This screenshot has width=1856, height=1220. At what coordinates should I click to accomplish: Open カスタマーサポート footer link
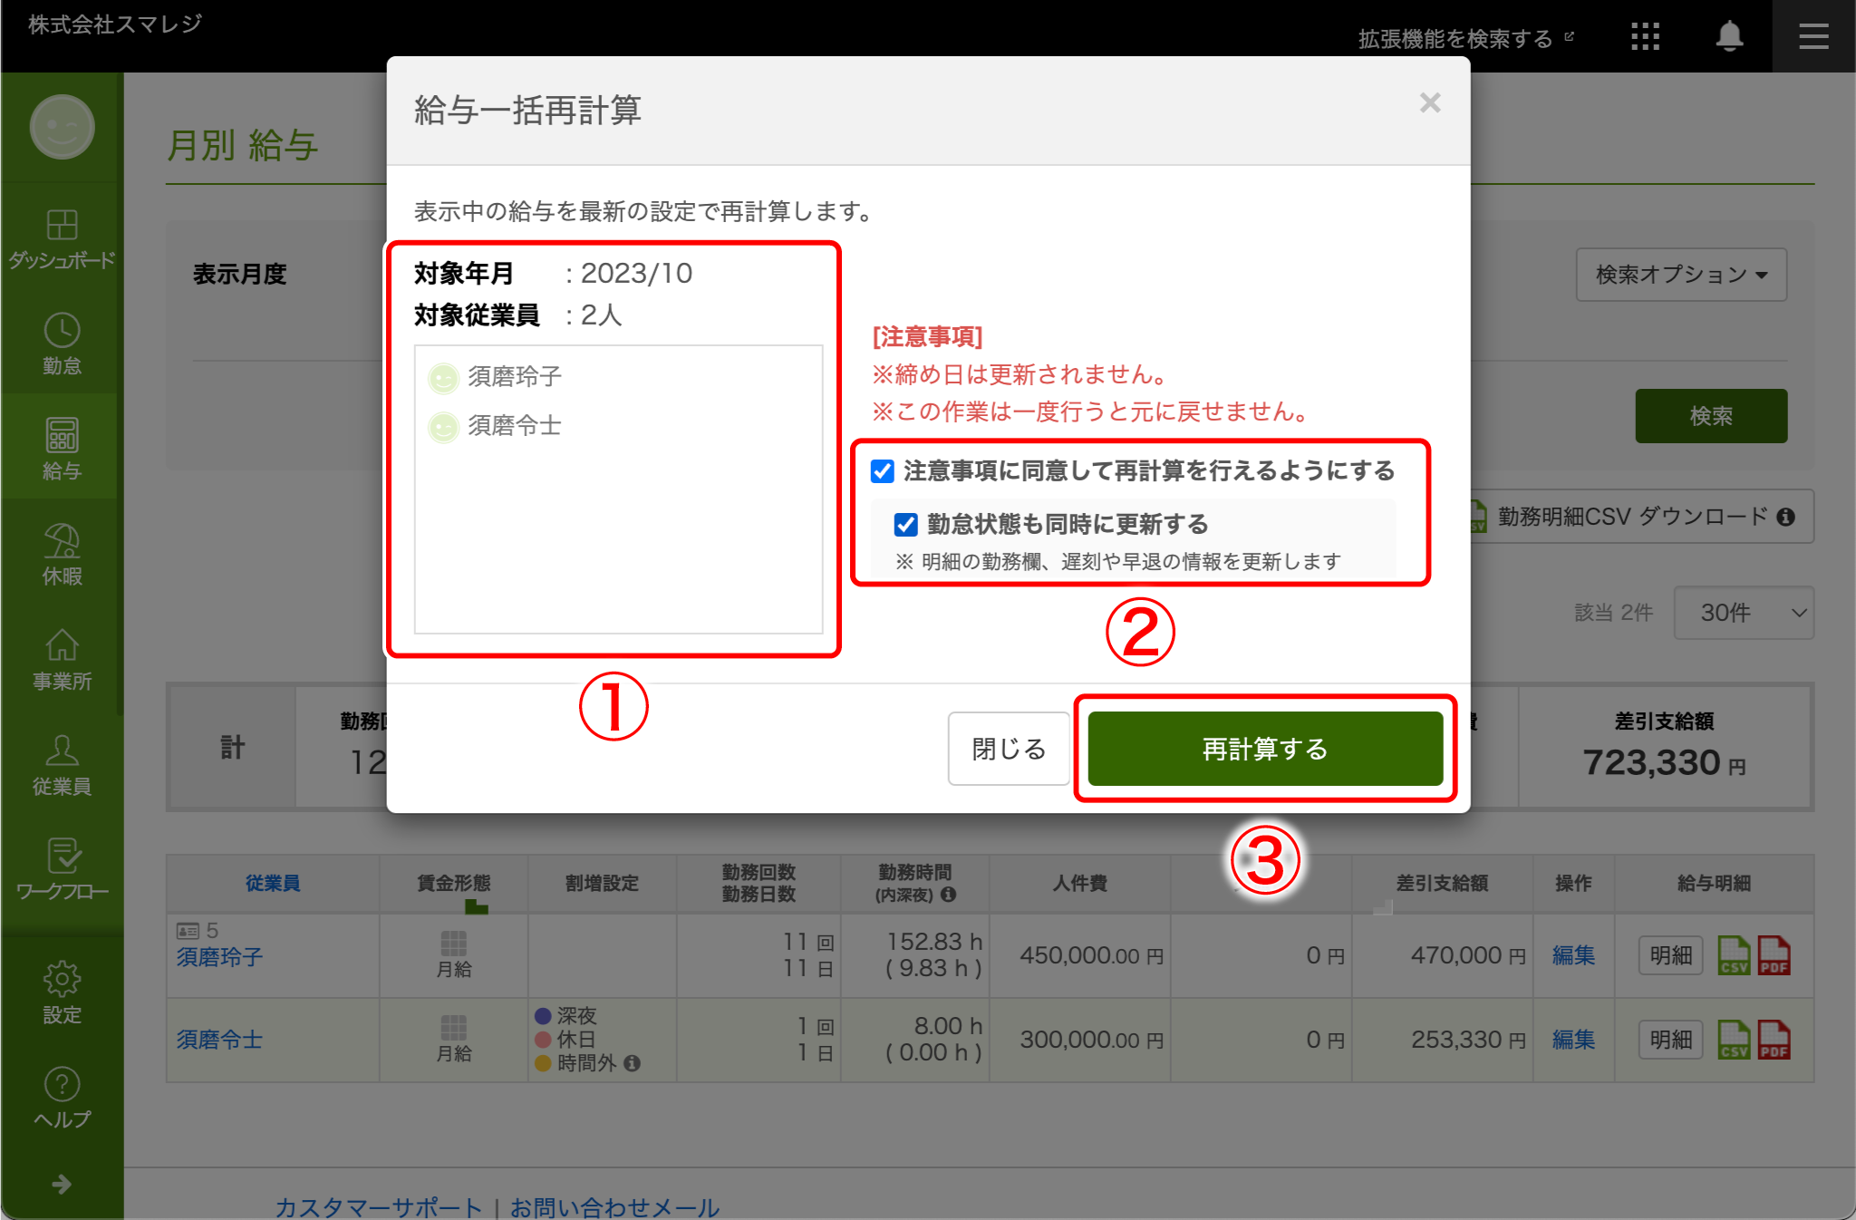(x=378, y=1207)
